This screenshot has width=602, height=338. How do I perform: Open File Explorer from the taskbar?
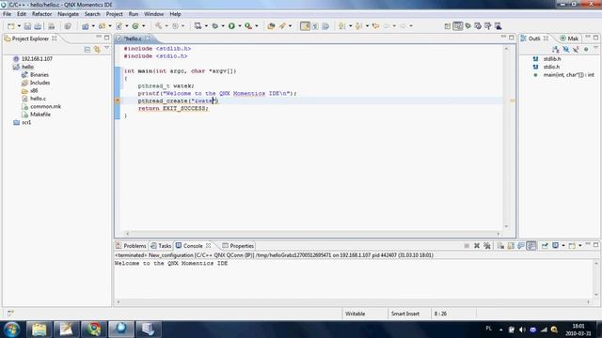pos(39,330)
